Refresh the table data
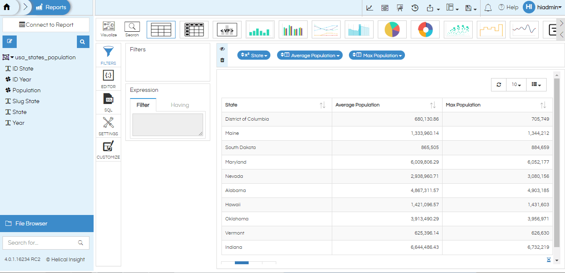The height and width of the screenshot is (273, 565). (499, 84)
